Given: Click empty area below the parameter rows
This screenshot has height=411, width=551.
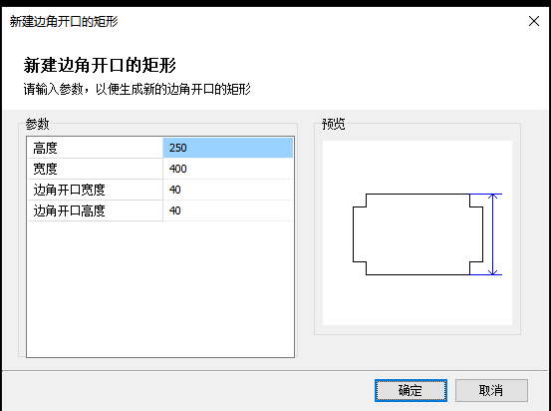Looking at the screenshot, I should (160, 288).
